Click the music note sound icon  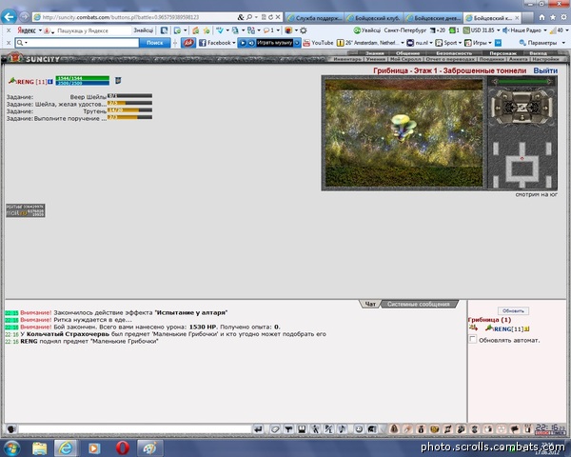(x=342, y=429)
